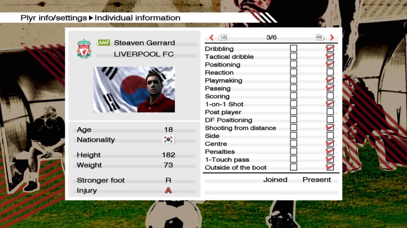407x228 pixels.
Task: Toggle Scoring Present checkbox
Action: tap(330, 96)
